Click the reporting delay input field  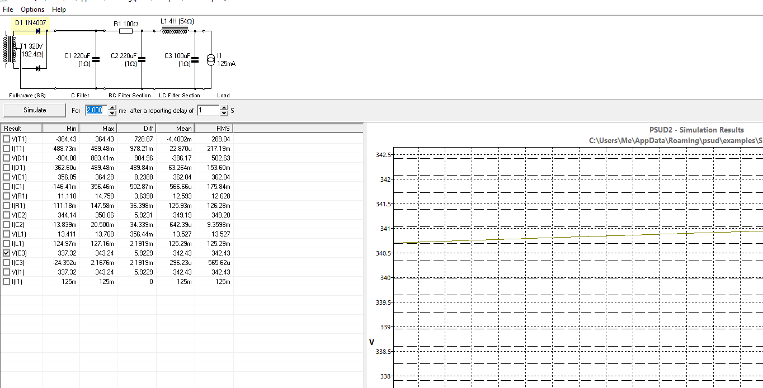point(208,111)
